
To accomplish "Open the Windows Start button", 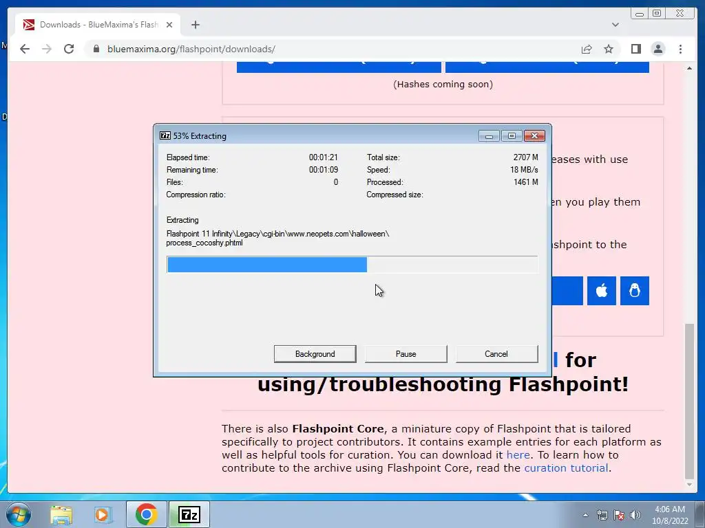I will pos(19,514).
